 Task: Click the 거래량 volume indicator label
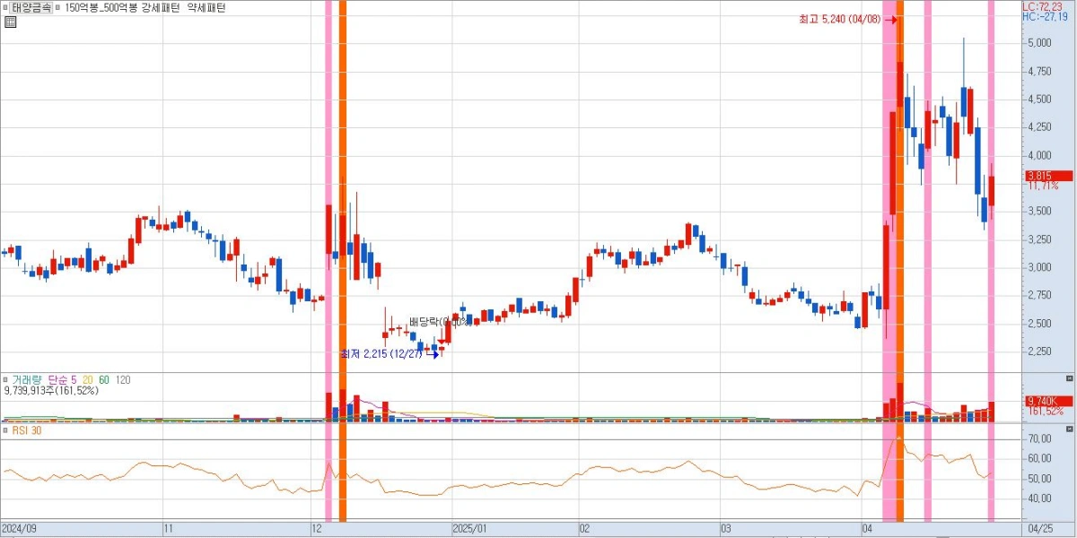[x=25, y=380]
